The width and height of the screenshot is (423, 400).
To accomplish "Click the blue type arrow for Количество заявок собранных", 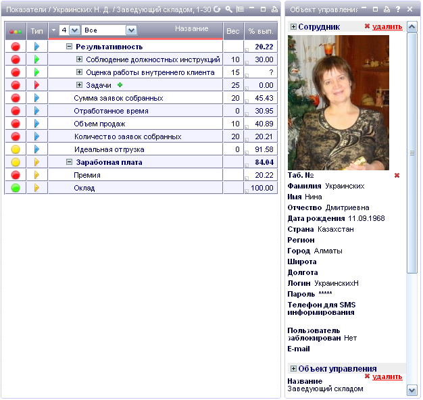I will 37,136.
